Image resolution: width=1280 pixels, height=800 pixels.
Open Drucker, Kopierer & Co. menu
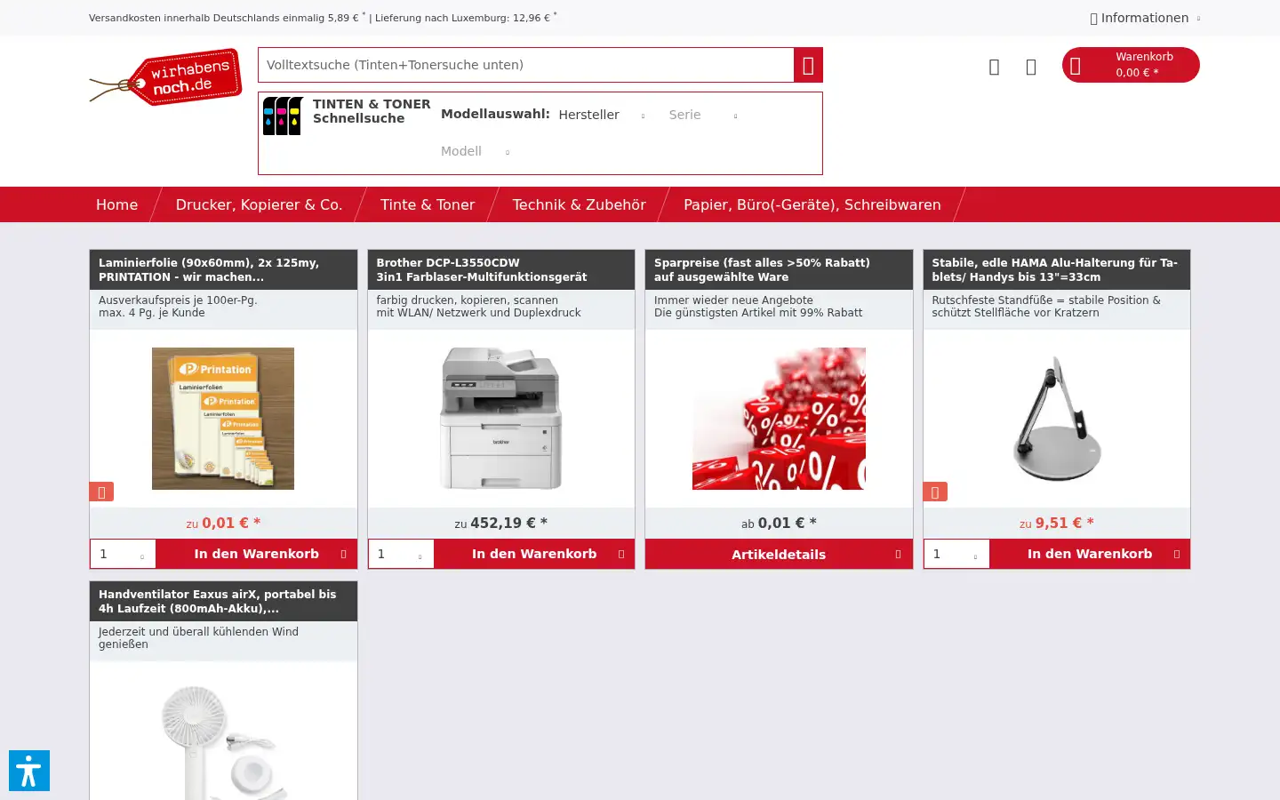coord(260,204)
